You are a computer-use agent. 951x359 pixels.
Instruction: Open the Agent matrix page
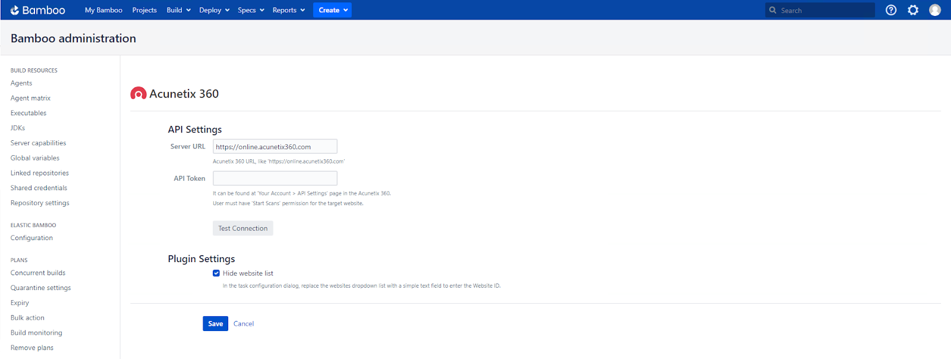30,98
